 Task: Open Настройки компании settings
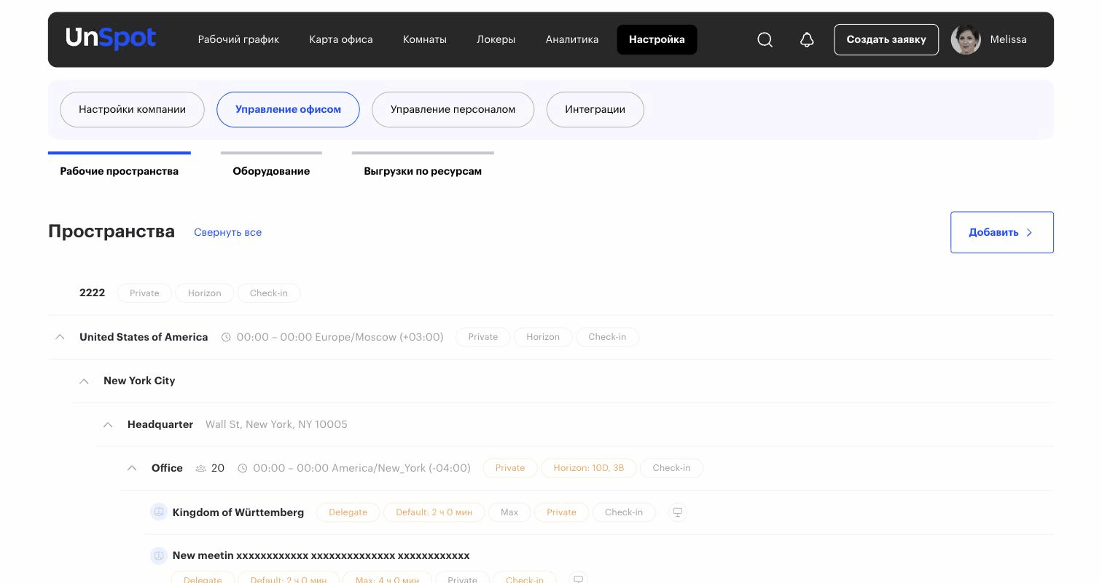point(132,109)
